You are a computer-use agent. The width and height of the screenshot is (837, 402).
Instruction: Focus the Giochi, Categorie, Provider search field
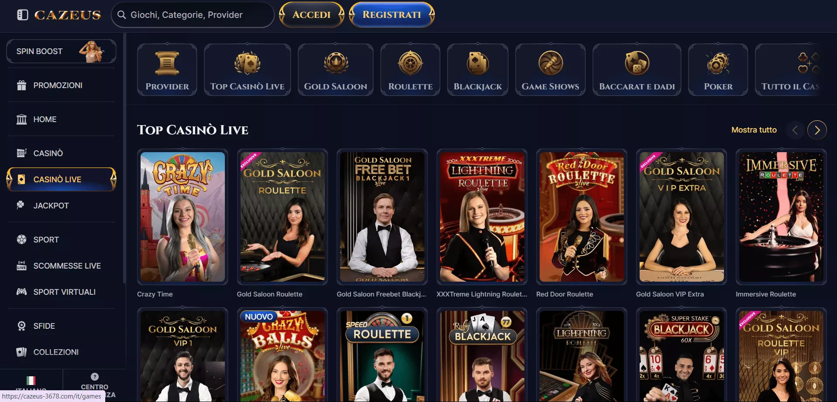point(193,15)
